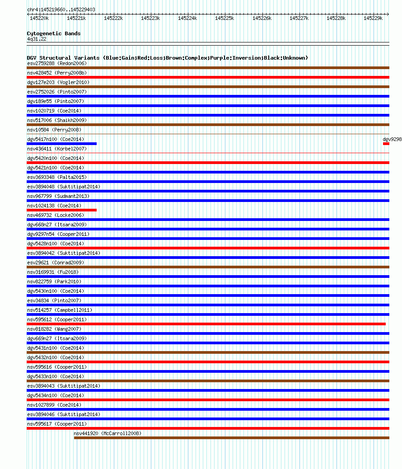Click dgv668n27 (Itsara2009) label
The height and width of the screenshot is (469, 402).
(57, 225)
